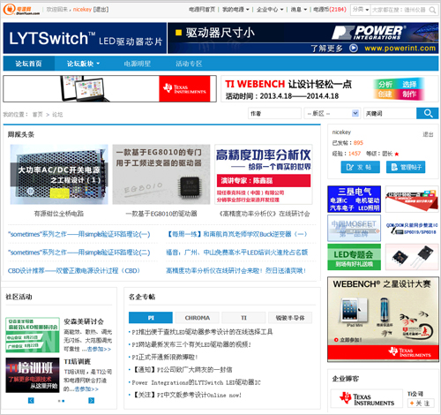Open the EG8010 driver headline thumbnail
The width and height of the screenshot is (441, 415).
pos(161,174)
